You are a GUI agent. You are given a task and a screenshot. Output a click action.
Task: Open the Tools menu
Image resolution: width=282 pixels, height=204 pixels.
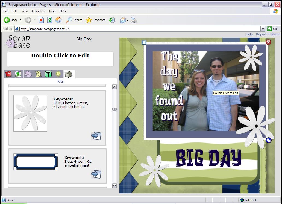coord(52,11)
